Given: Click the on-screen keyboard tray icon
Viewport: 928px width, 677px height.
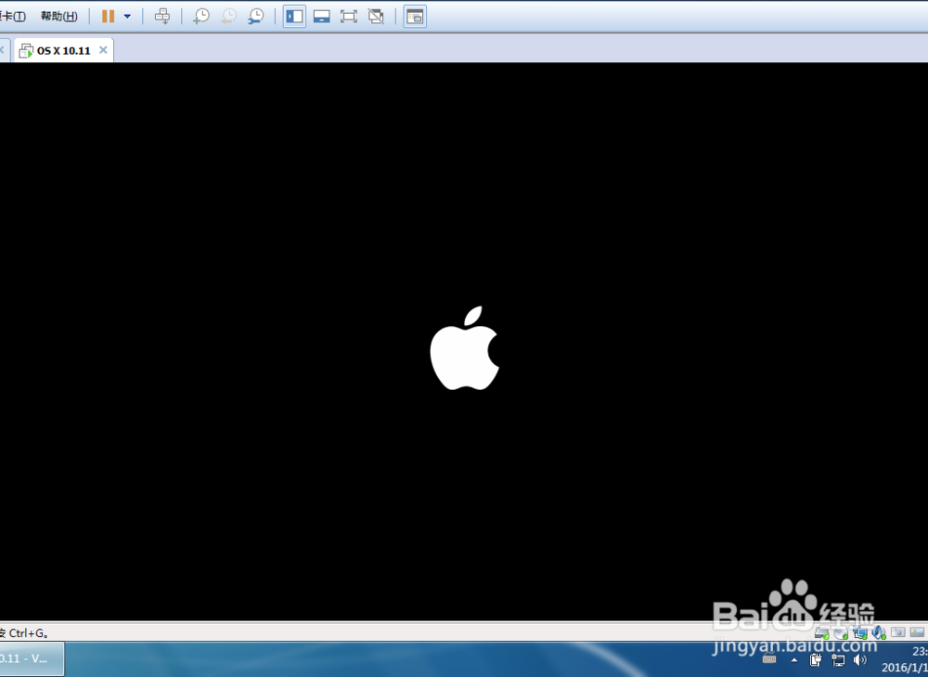Looking at the screenshot, I should tap(769, 659).
